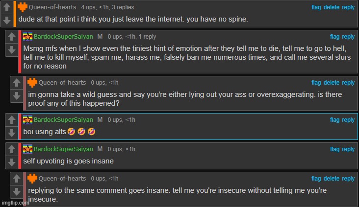
Task: Upvote the "Msmg mfs" comment
Action: [12, 37]
